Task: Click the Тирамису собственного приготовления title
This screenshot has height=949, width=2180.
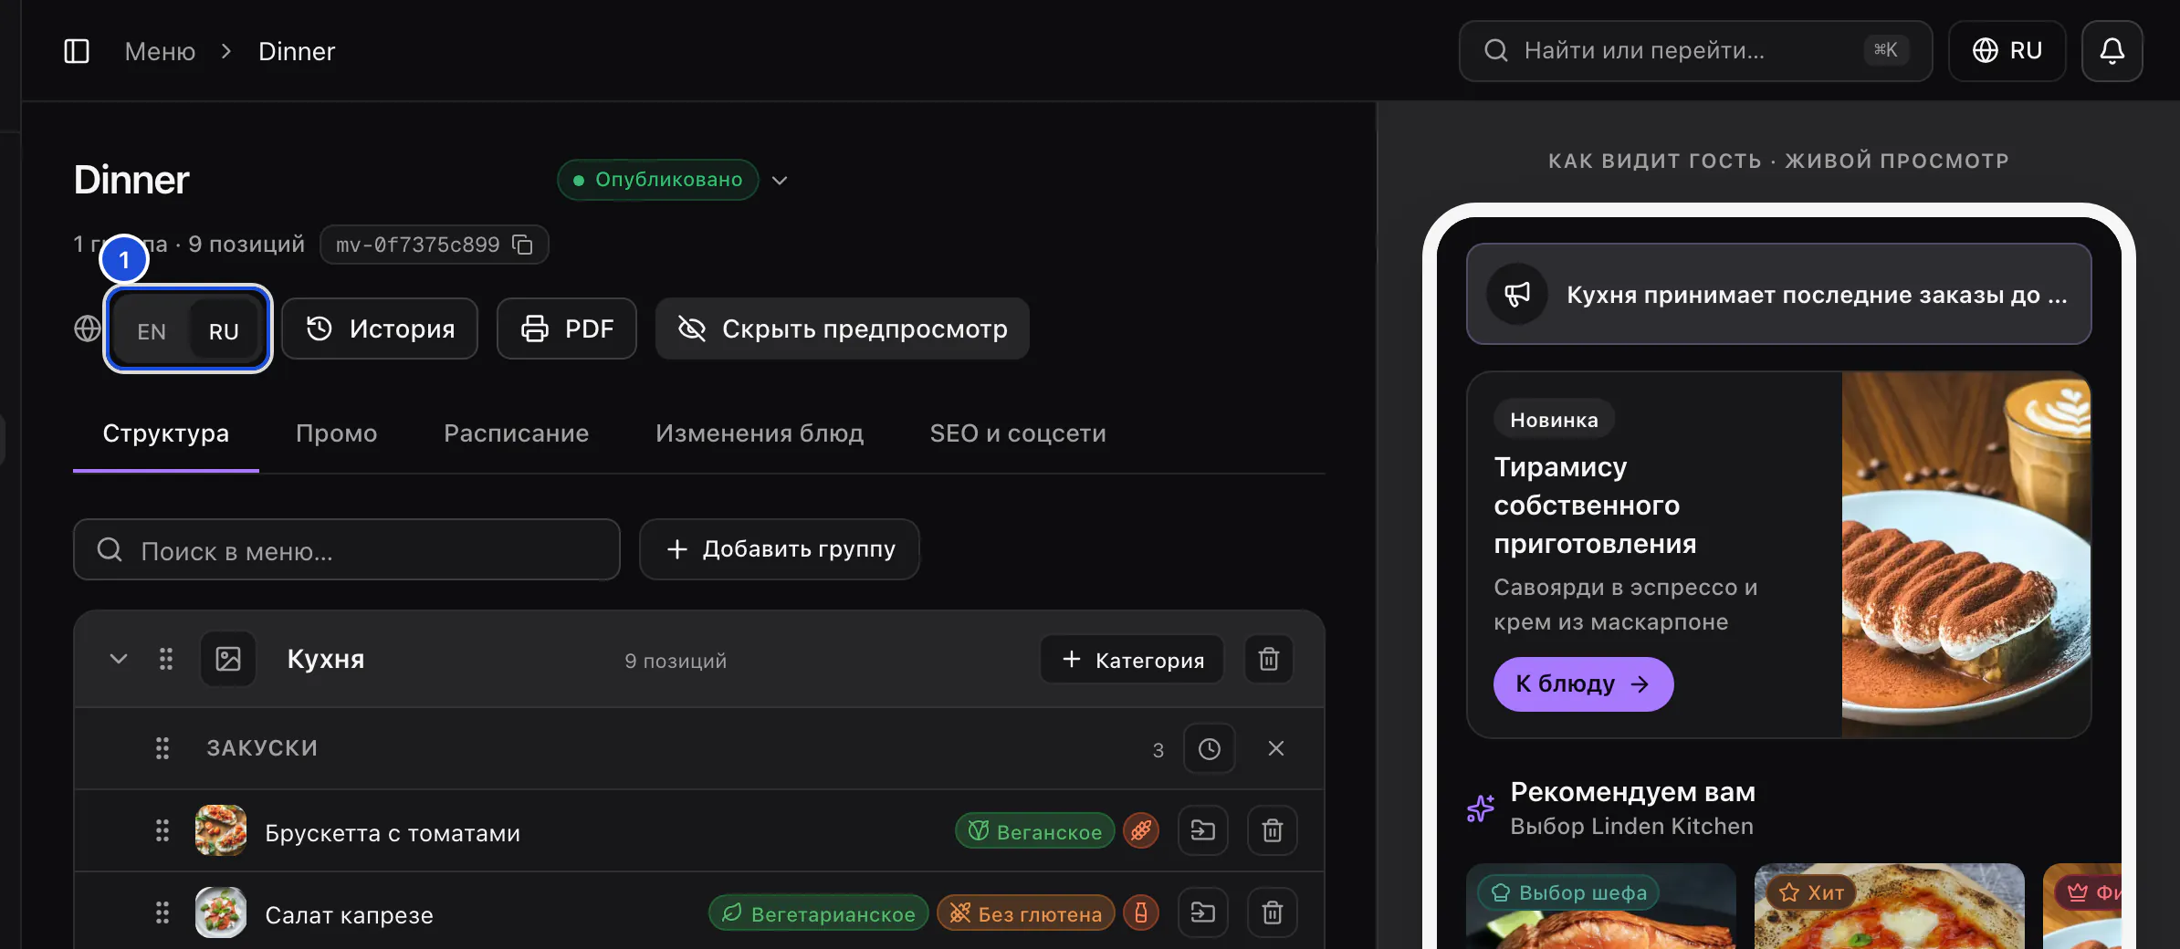Action: pyautogui.click(x=1595, y=505)
